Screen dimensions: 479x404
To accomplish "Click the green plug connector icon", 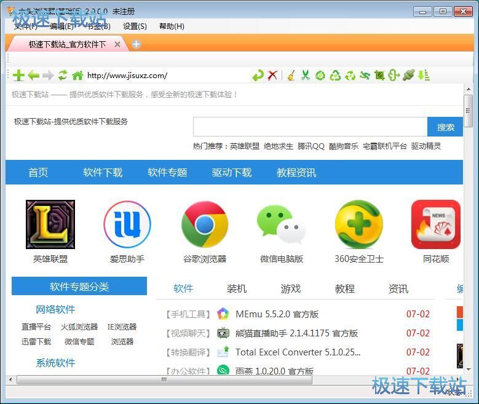I will pyautogui.click(x=409, y=75).
